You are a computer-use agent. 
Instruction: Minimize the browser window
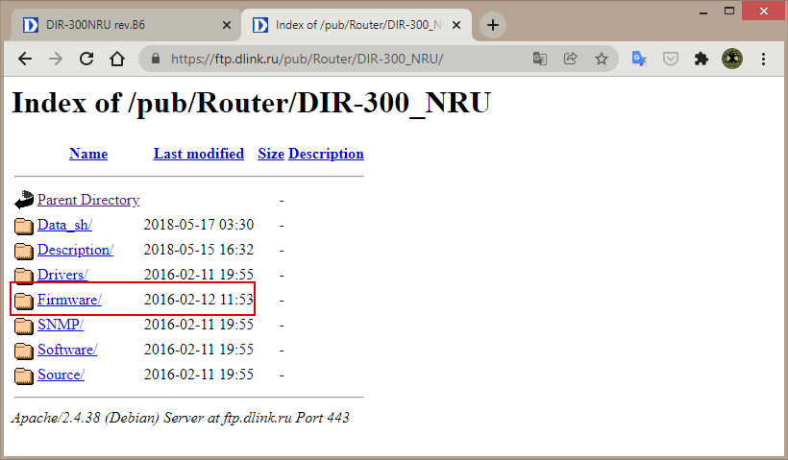tap(703, 12)
